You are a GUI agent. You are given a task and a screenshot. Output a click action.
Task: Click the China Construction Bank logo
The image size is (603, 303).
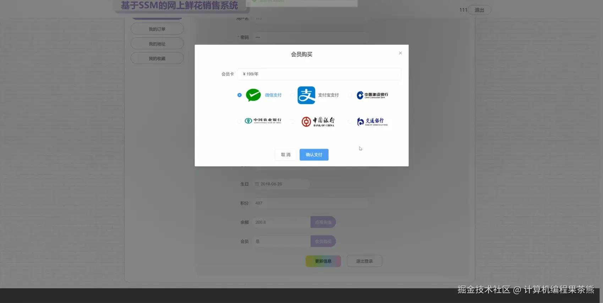tap(372, 95)
